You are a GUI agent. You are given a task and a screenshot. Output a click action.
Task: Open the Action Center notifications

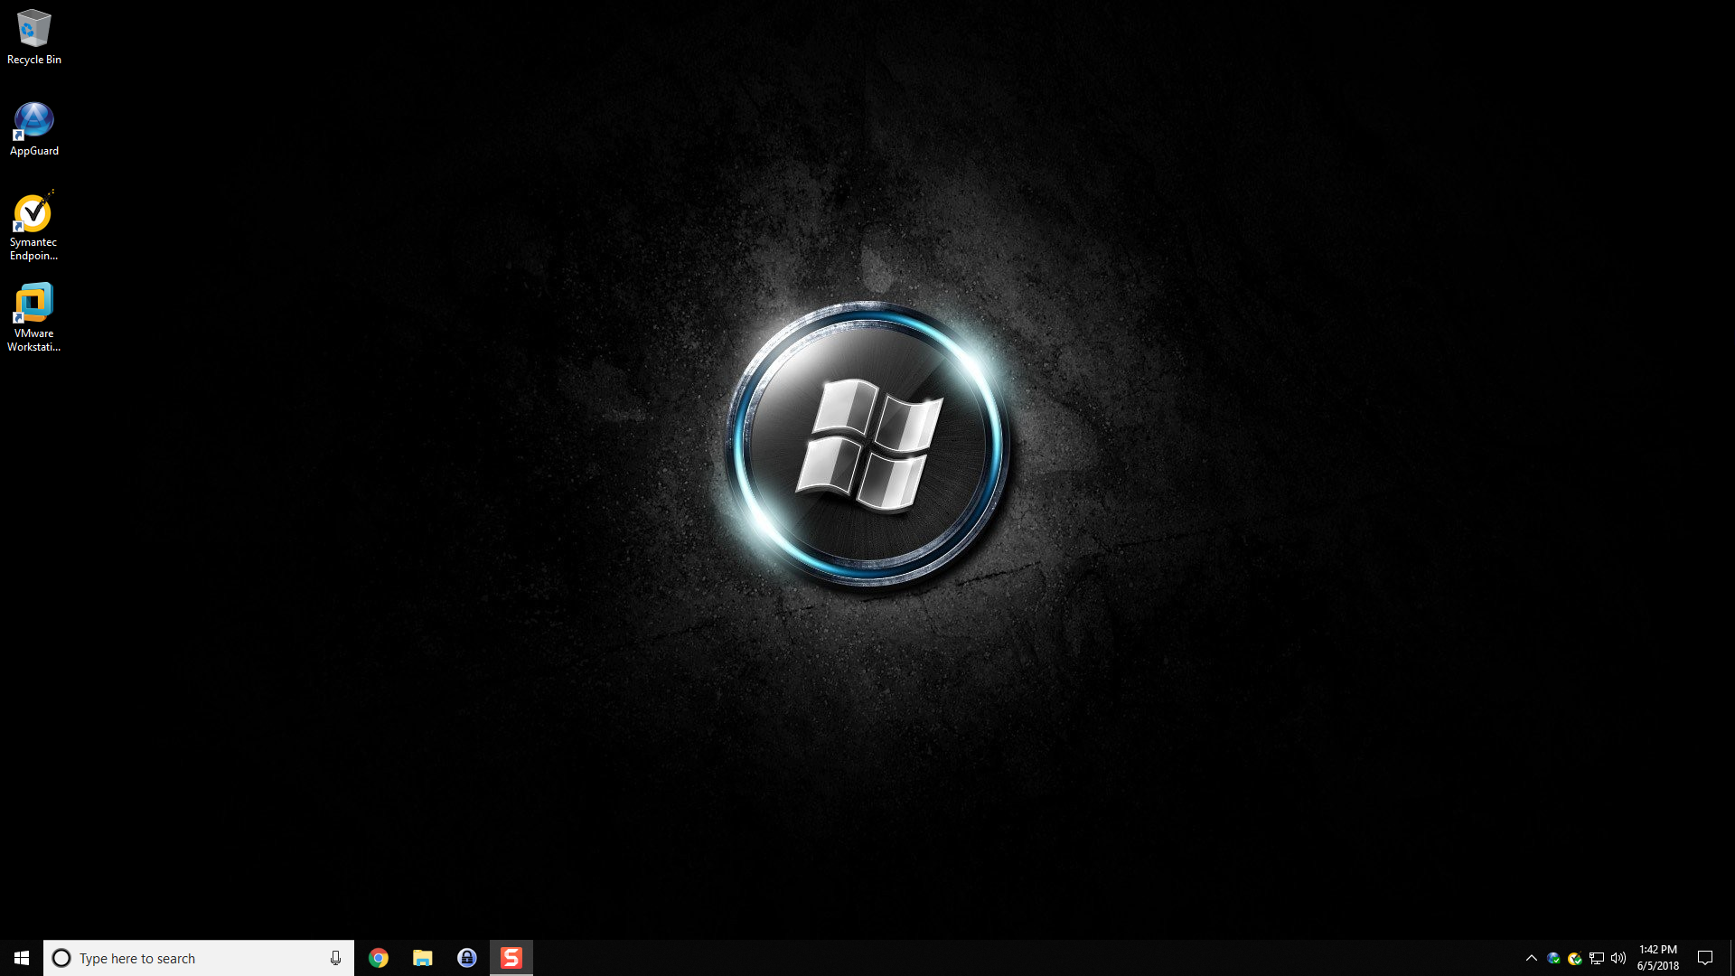coord(1705,958)
